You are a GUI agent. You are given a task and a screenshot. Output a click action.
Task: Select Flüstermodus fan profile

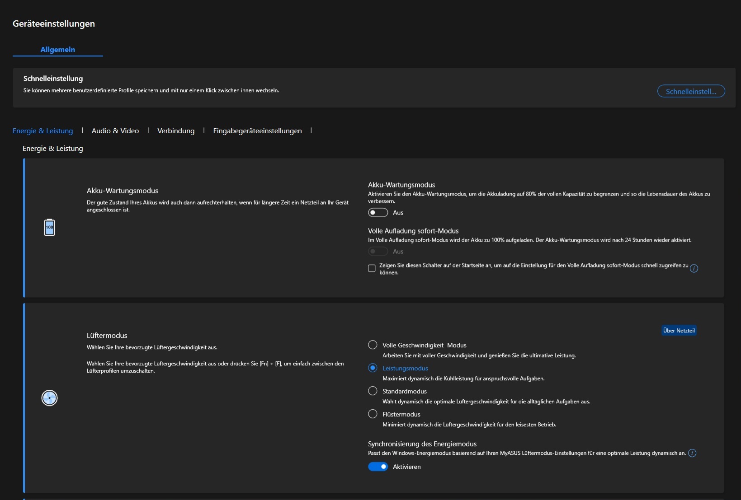(x=373, y=414)
